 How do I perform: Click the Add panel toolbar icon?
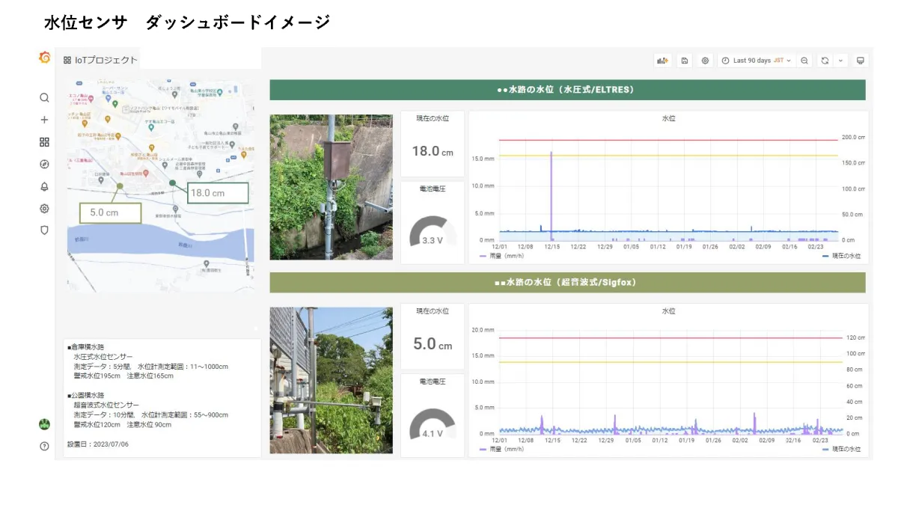(662, 61)
